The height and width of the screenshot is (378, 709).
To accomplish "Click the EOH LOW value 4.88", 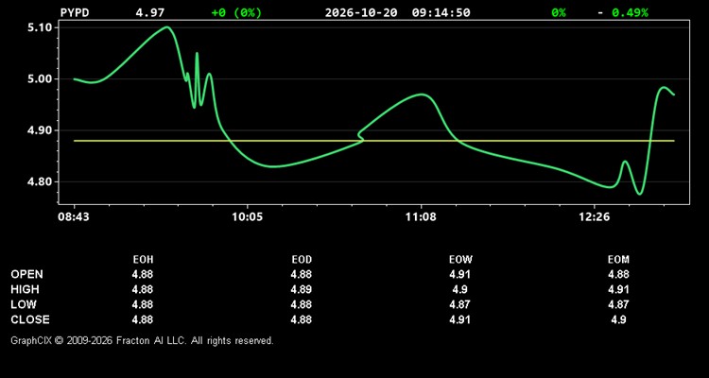I will click(x=143, y=304).
